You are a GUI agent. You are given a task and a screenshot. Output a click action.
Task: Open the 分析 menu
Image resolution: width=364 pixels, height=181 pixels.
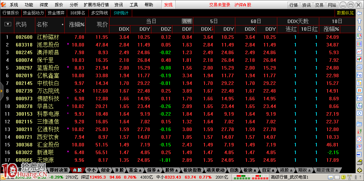click(x=74, y=5)
